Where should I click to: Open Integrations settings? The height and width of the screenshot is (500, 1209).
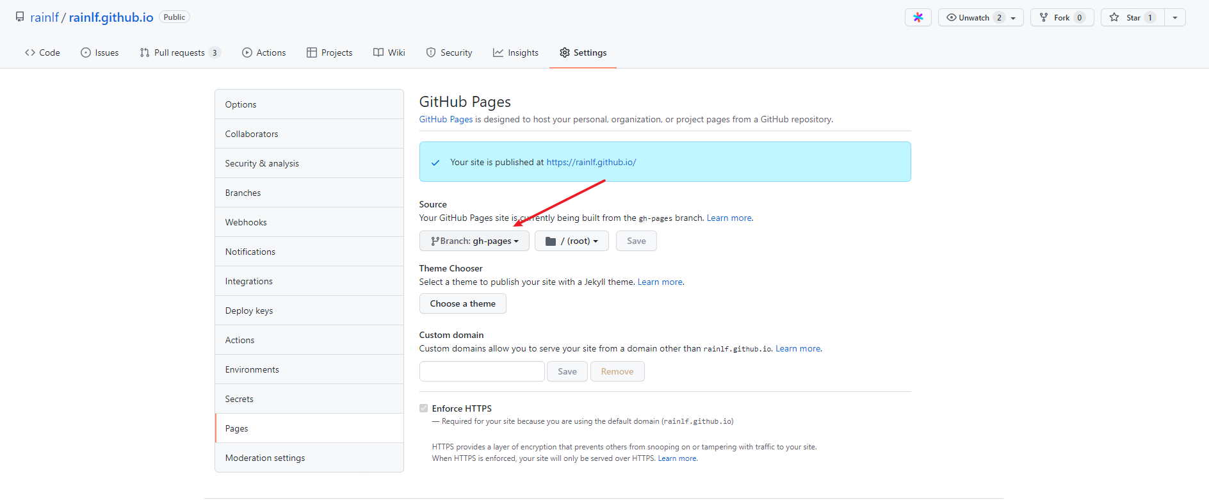pyautogui.click(x=309, y=281)
